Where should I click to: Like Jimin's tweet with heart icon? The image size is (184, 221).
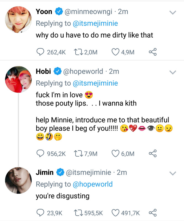[116, 213]
